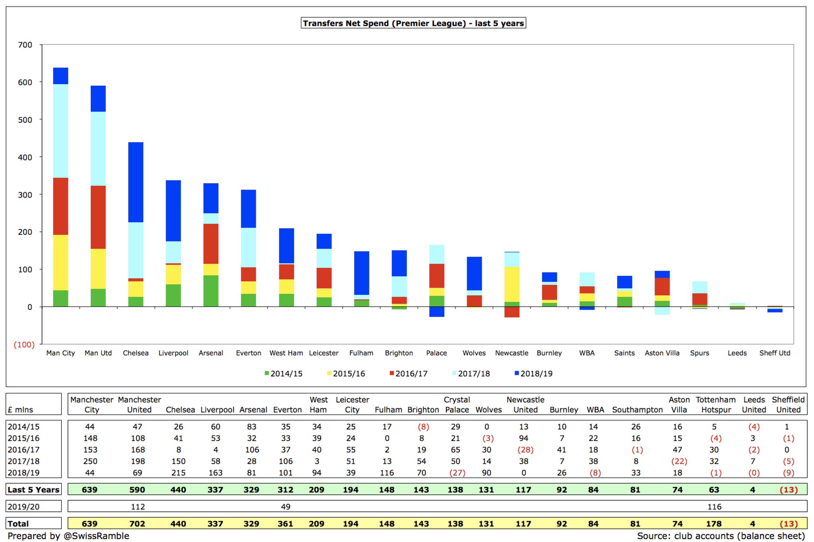Click the 'Prepared by @SwissRamble' credit
This screenshot has width=814, height=542.
(68, 536)
